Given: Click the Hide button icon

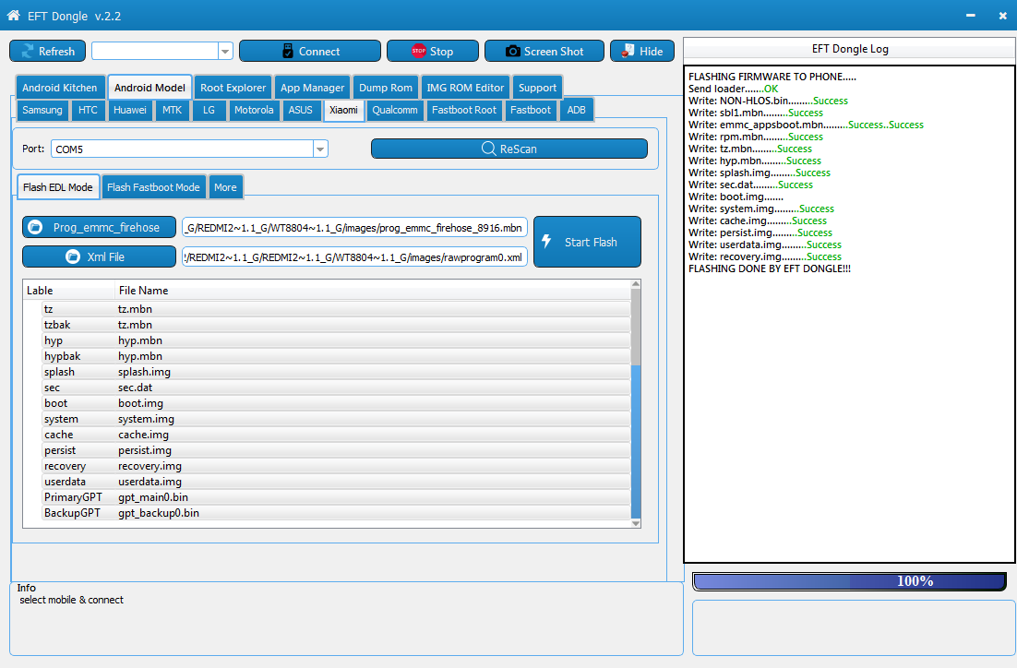Looking at the screenshot, I should pos(628,51).
